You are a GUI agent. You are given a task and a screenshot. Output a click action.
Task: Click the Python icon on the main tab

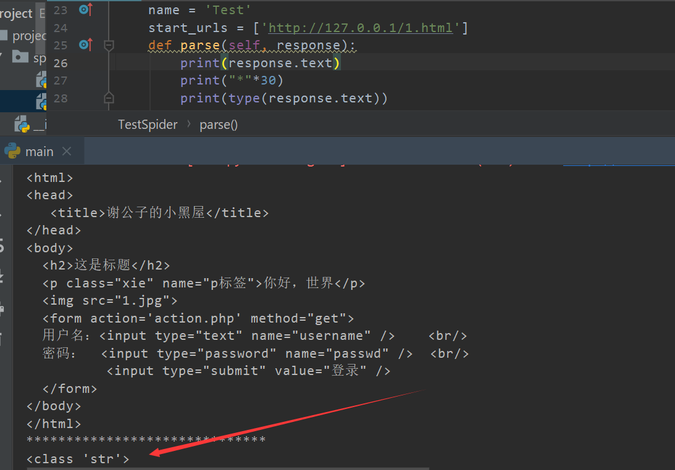click(12, 151)
